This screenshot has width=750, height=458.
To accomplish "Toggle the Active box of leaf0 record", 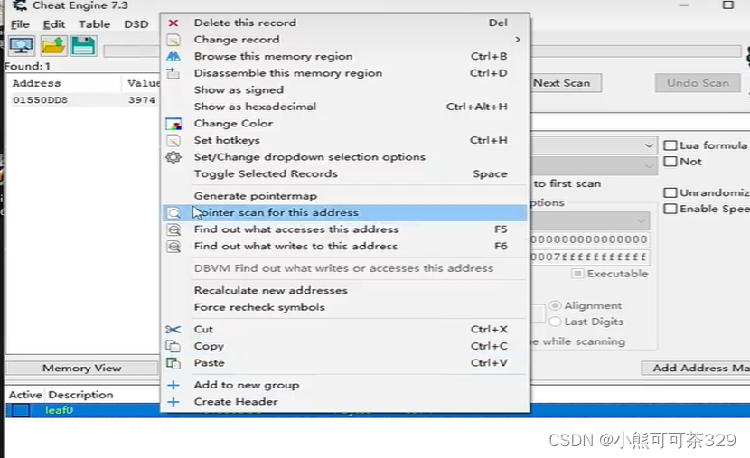I will point(21,410).
